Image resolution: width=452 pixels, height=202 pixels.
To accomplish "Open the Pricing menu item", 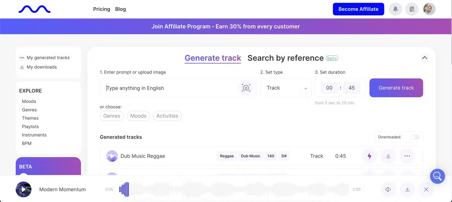I will click(x=101, y=9).
